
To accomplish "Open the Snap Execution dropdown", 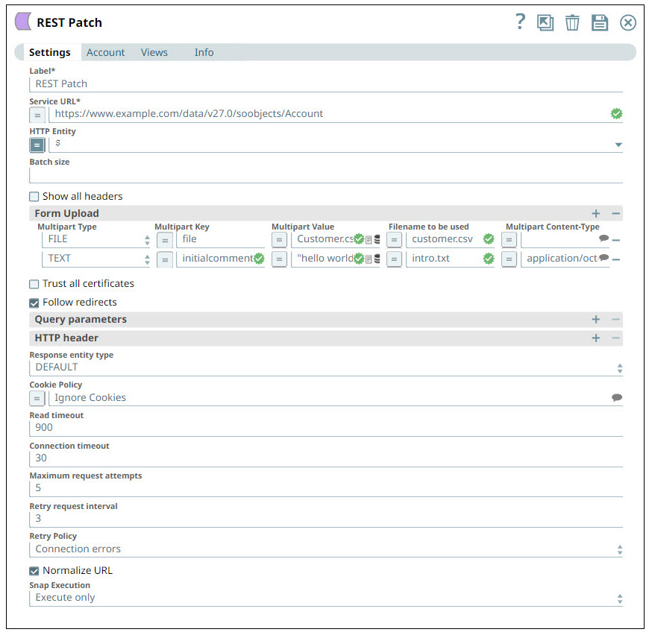I will tap(325, 598).
